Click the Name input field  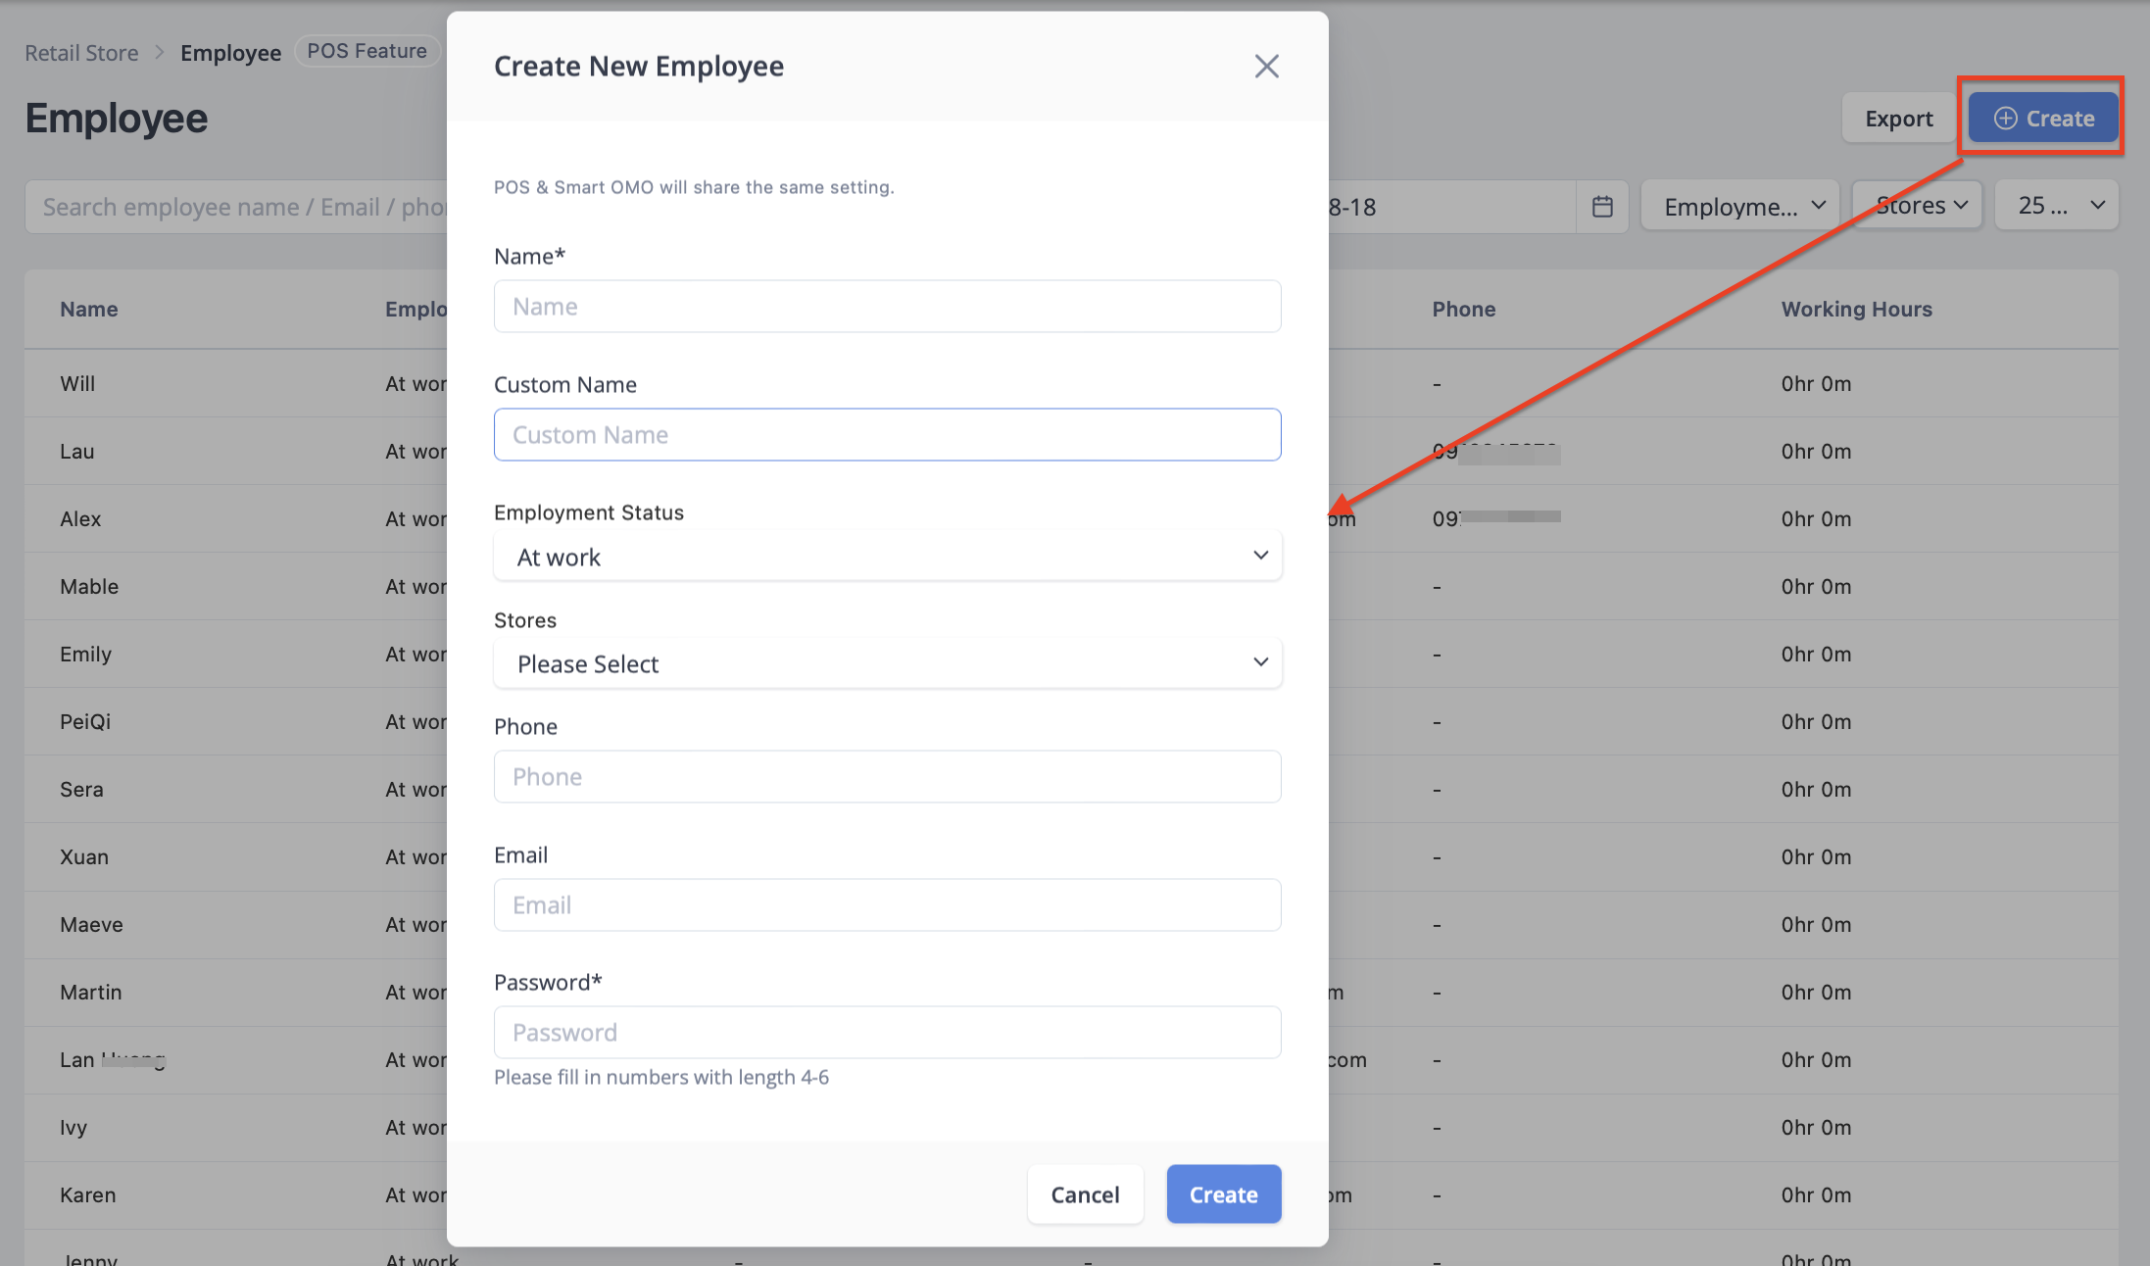coord(887,307)
